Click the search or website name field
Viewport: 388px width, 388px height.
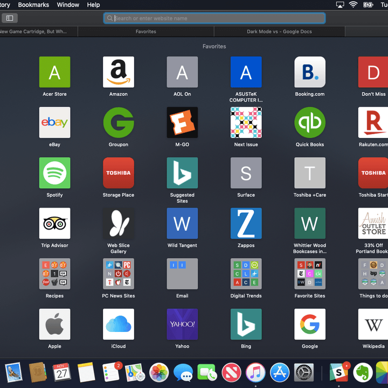pos(214,18)
